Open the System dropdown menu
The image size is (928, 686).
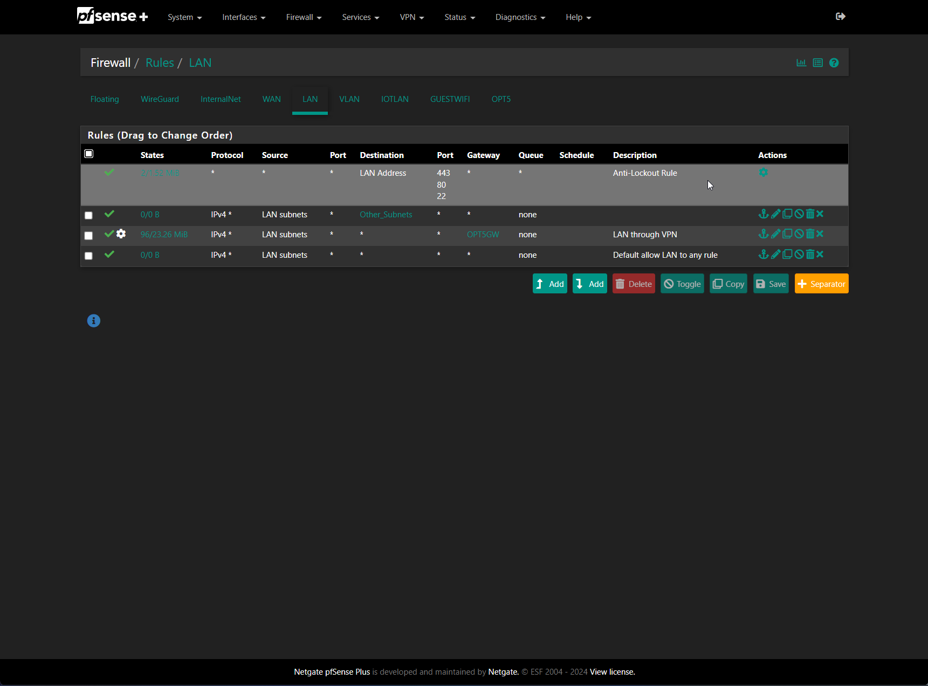[x=184, y=17]
